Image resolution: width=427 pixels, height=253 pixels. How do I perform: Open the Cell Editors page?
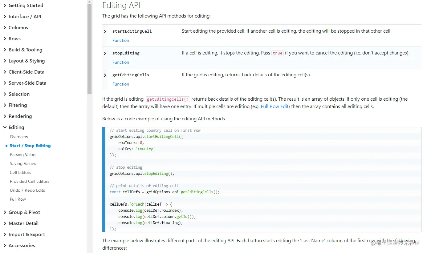tap(20, 172)
